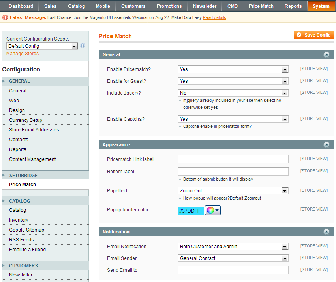The height and width of the screenshot is (282, 336).
Task: Open the Manage Stores link
Action: pos(23,54)
